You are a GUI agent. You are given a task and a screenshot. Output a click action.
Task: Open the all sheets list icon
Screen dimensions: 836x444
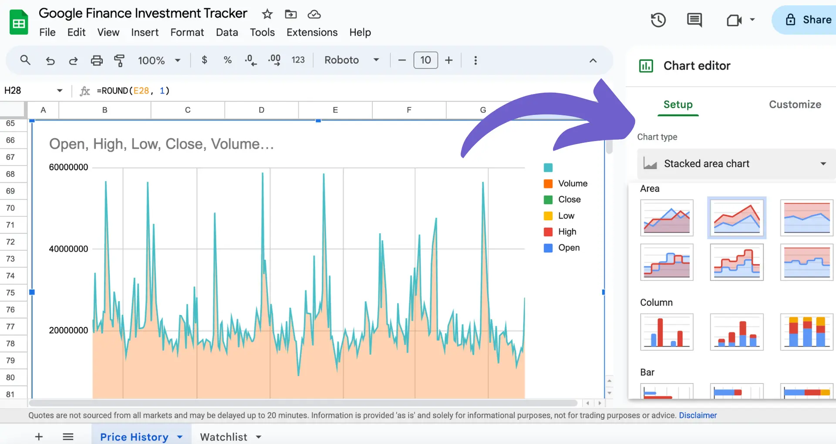pos(68,437)
